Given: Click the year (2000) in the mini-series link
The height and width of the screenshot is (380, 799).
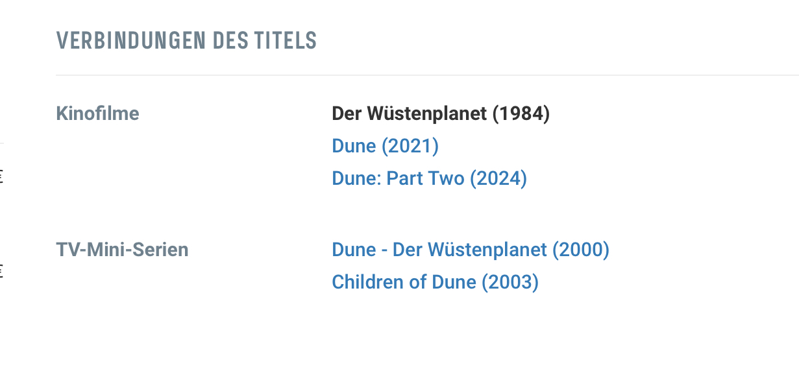Looking at the screenshot, I should tap(581, 250).
